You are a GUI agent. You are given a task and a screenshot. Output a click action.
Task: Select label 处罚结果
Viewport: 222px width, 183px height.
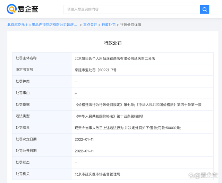[x=23, y=128]
